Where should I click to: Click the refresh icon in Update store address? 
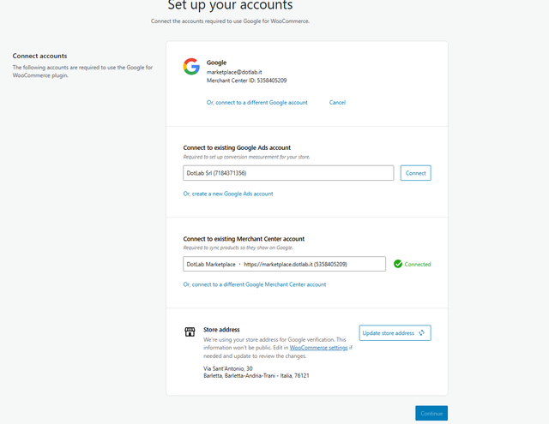click(421, 332)
